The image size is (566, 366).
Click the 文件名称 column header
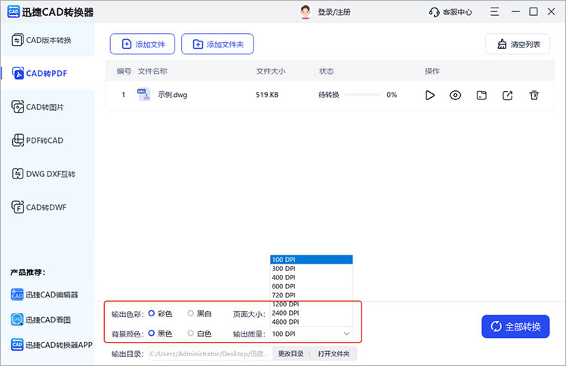[x=152, y=71]
